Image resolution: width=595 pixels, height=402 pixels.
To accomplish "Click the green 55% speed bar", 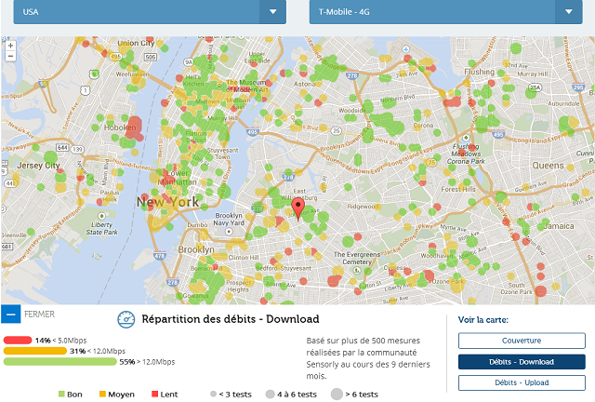I will (59, 362).
